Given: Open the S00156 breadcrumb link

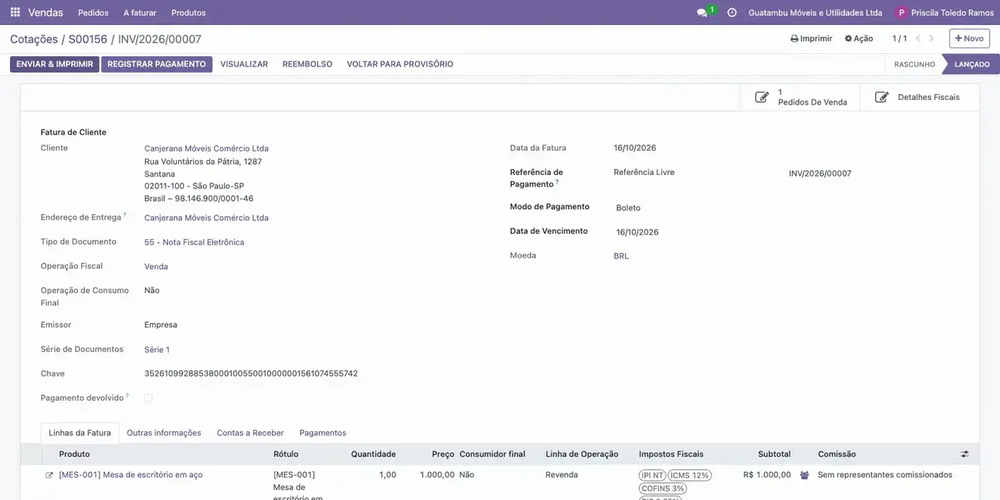Looking at the screenshot, I should [x=87, y=39].
